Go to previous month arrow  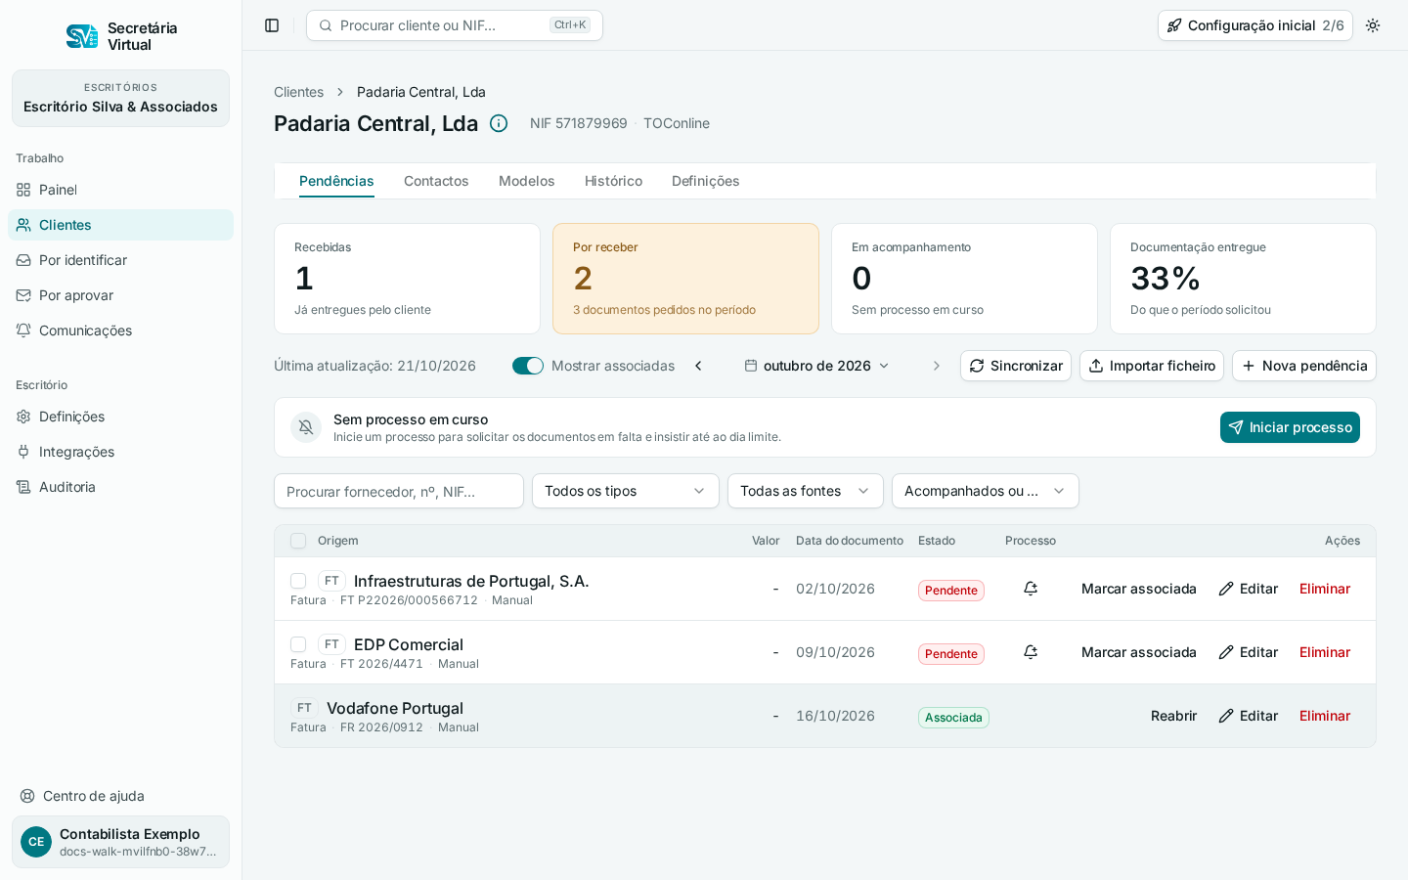698,366
